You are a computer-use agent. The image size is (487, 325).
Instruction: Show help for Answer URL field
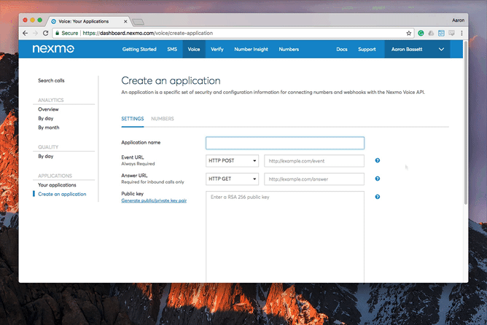378,179
